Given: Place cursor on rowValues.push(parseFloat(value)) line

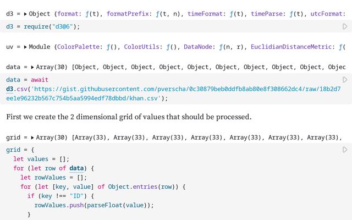Looking at the screenshot, I should click(x=94, y=205).
